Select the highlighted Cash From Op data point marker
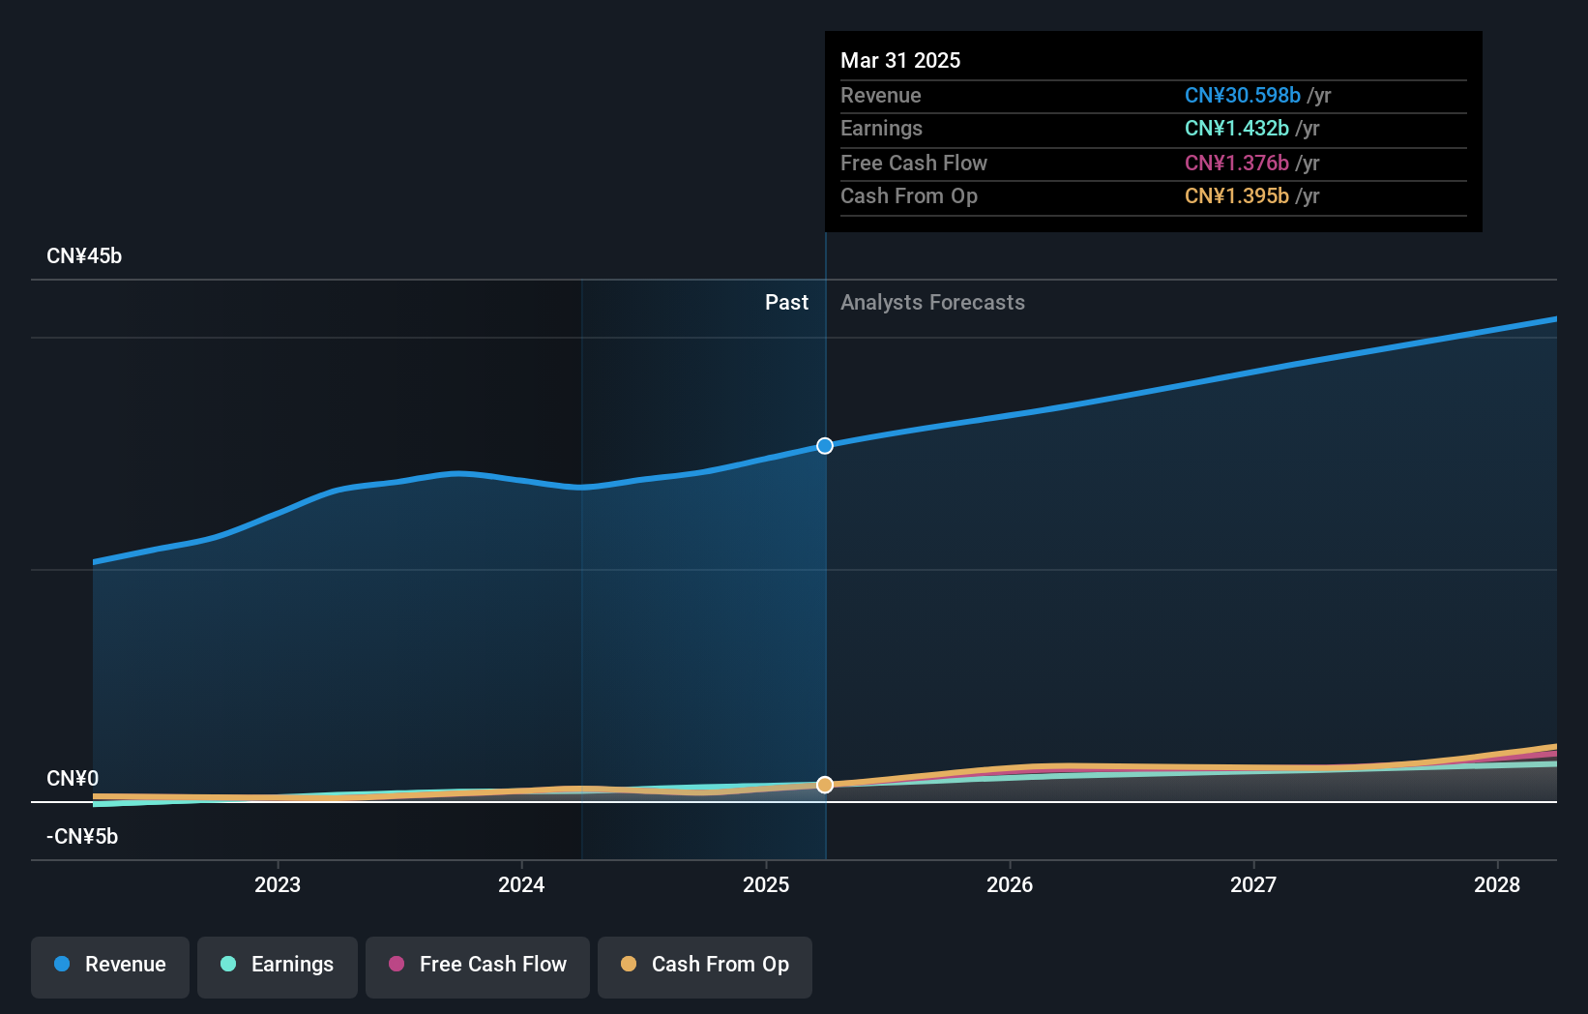Image resolution: width=1588 pixels, height=1014 pixels. (824, 785)
